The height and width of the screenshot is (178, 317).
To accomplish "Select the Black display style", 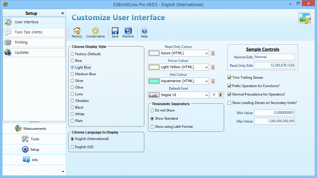I will point(77,107).
